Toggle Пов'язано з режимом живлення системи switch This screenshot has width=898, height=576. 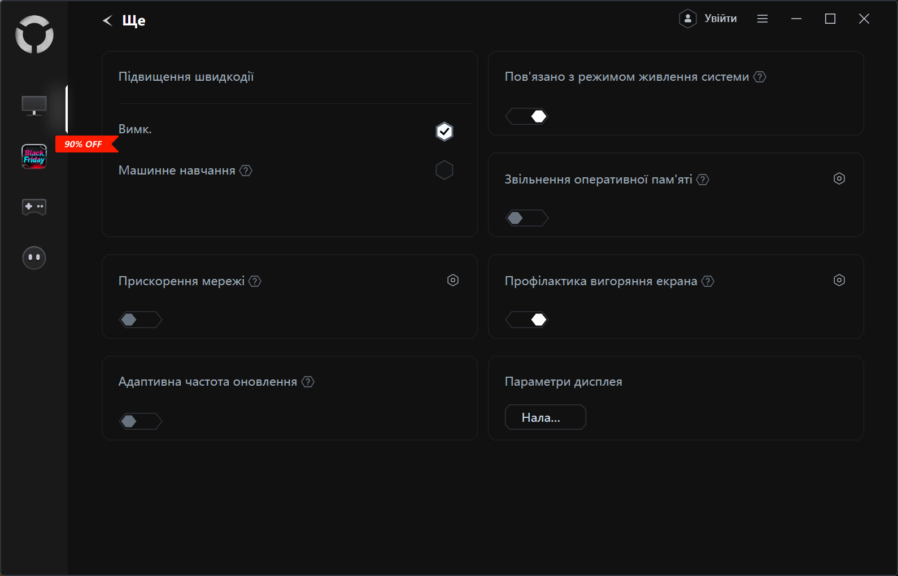(526, 116)
